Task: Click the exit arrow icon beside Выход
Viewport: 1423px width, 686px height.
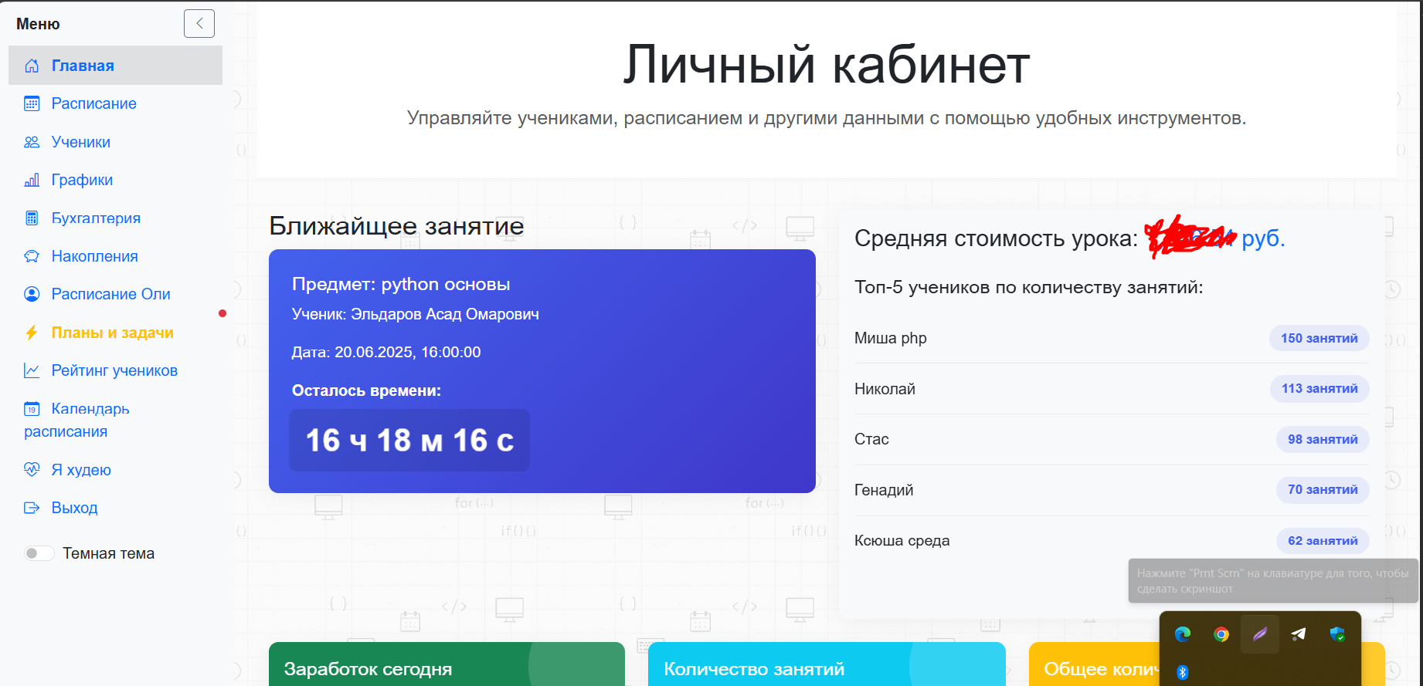Action: pos(32,508)
